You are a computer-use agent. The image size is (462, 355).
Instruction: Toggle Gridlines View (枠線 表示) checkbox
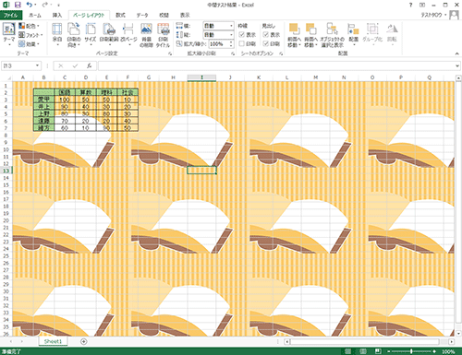[x=242, y=34]
